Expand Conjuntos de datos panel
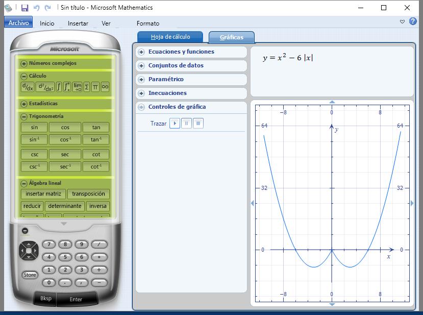The width and height of the screenshot is (423, 315). pyautogui.click(x=141, y=65)
